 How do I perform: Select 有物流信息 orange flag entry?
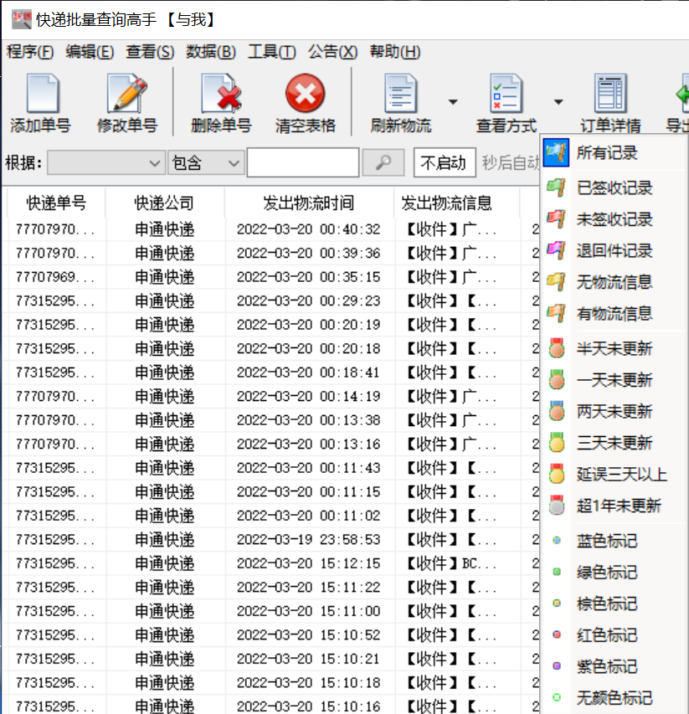614,313
